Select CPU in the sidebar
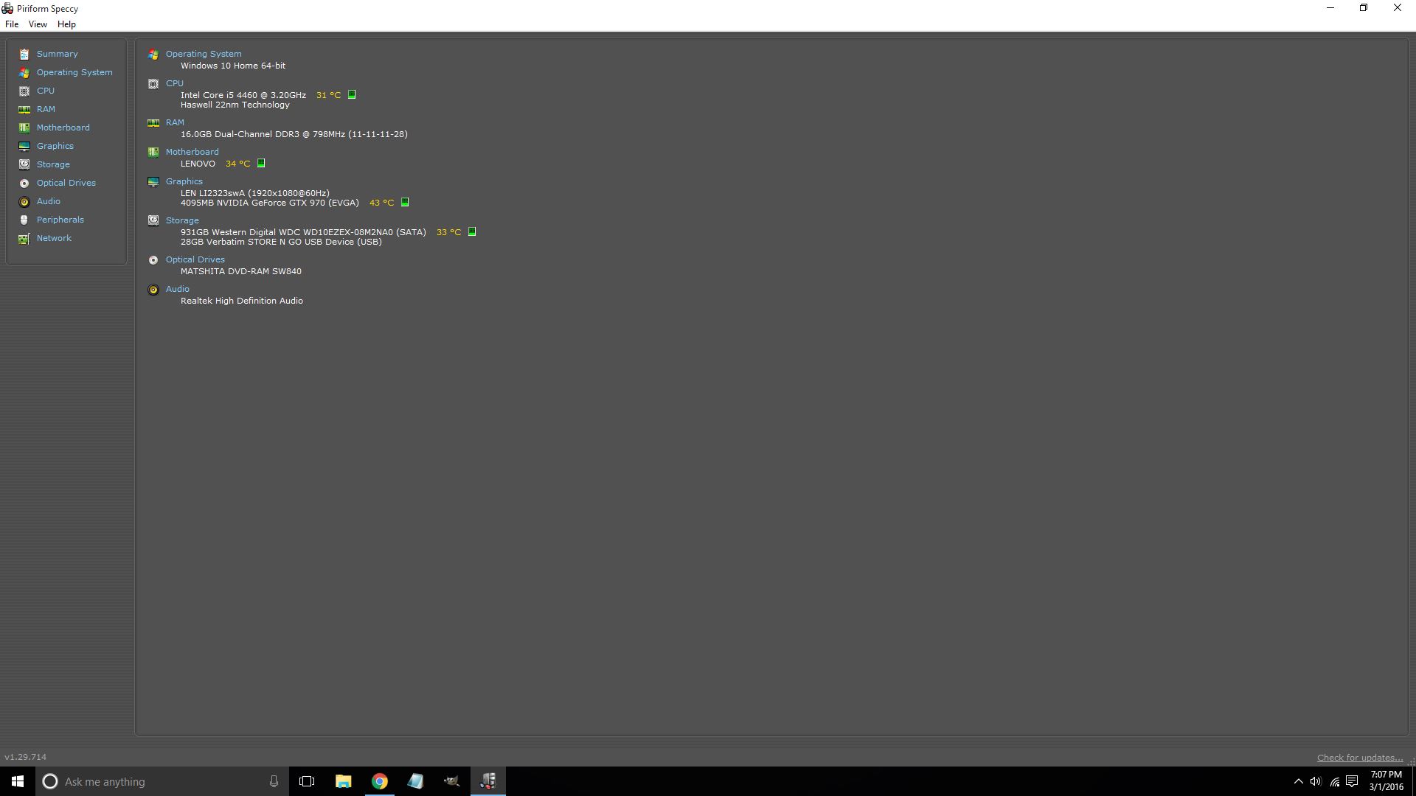This screenshot has width=1416, height=796. point(46,91)
